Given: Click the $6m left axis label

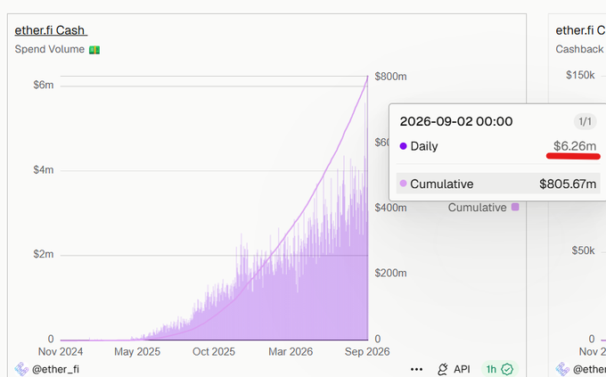Looking at the screenshot, I should (44, 85).
